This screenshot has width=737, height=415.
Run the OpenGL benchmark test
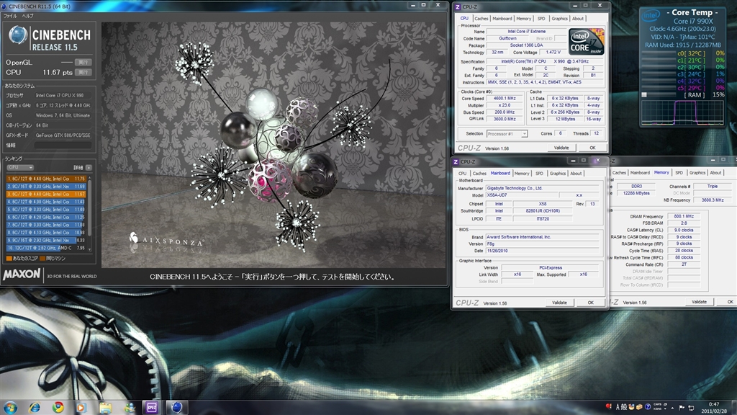83,63
